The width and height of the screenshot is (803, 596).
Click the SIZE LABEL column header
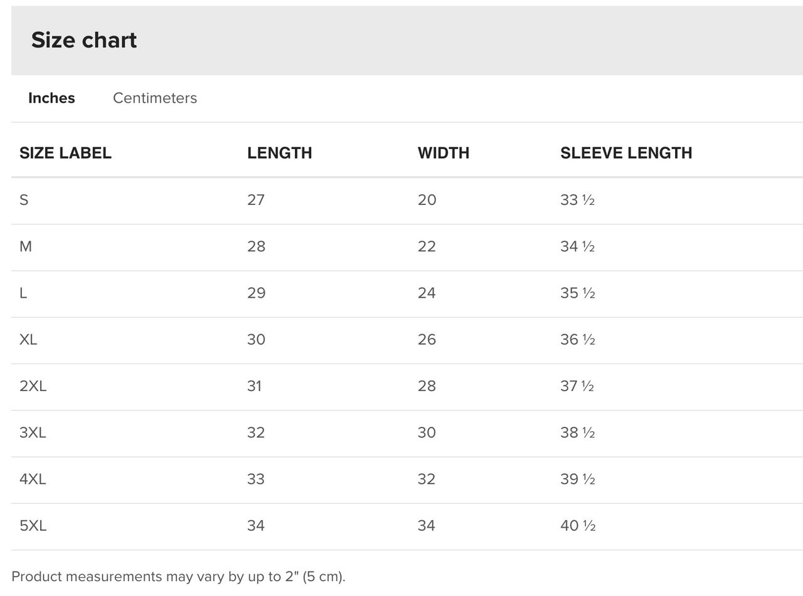click(65, 153)
